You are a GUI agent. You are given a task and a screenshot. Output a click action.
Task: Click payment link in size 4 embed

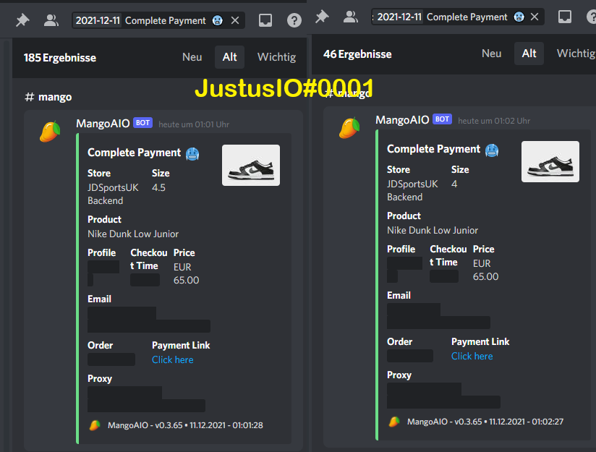(472, 357)
